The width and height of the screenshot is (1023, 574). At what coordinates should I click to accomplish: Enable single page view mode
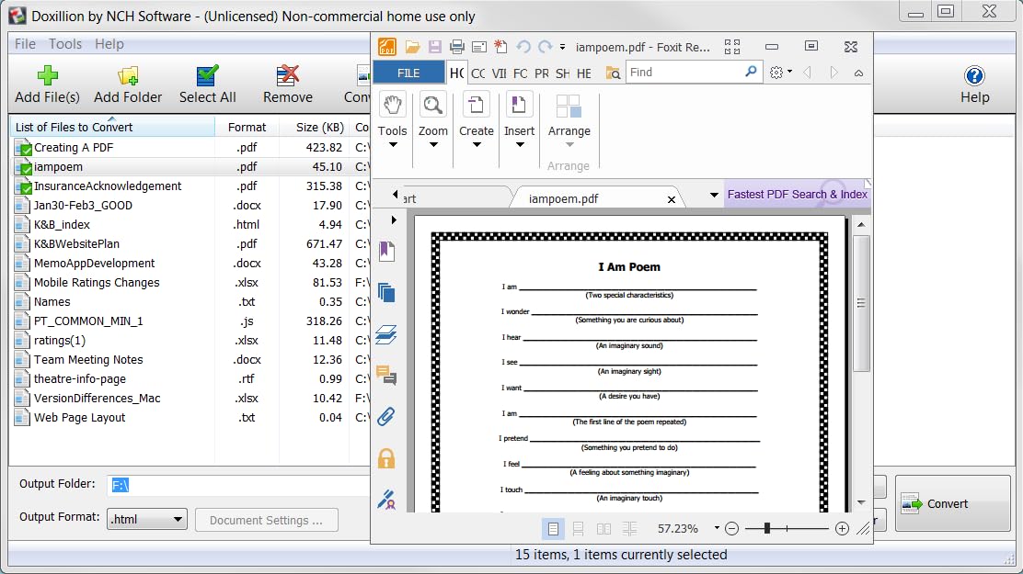(553, 529)
